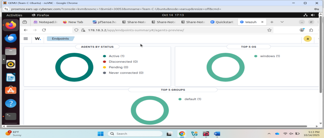Click the Chrome site information icon
The height and width of the screenshot is (138, 324).
[x=6, y=9]
